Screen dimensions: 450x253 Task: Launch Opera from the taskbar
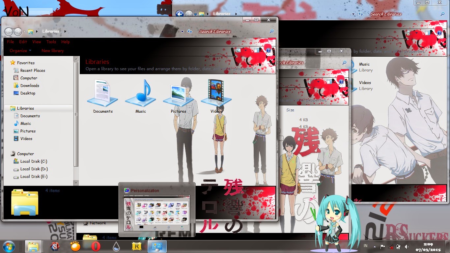[96, 246]
